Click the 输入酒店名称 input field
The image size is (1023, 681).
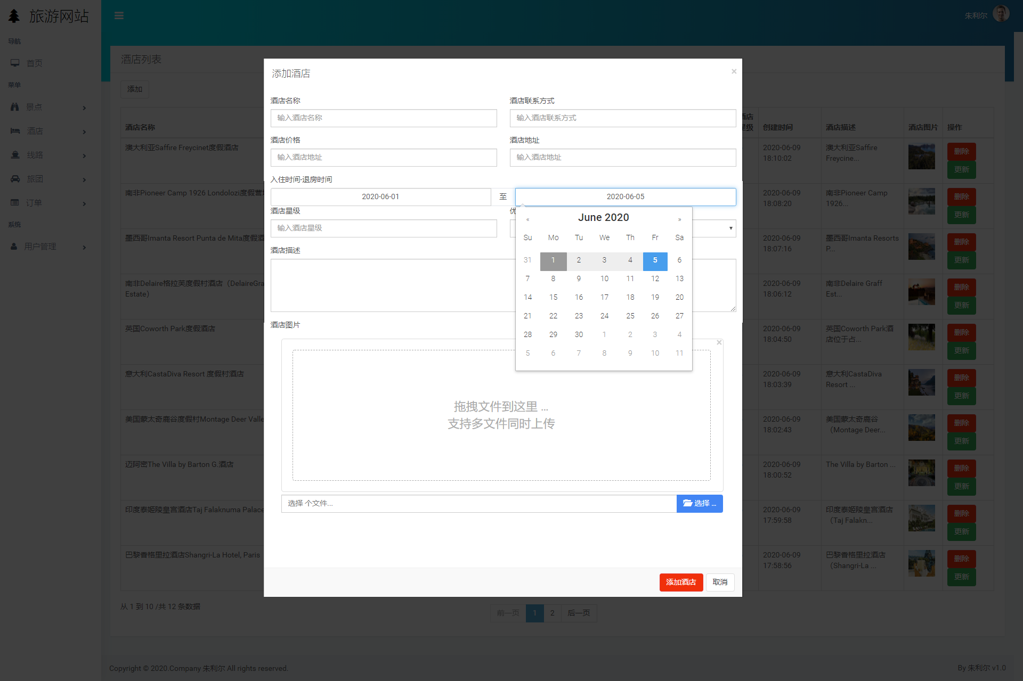tap(384, 118)
